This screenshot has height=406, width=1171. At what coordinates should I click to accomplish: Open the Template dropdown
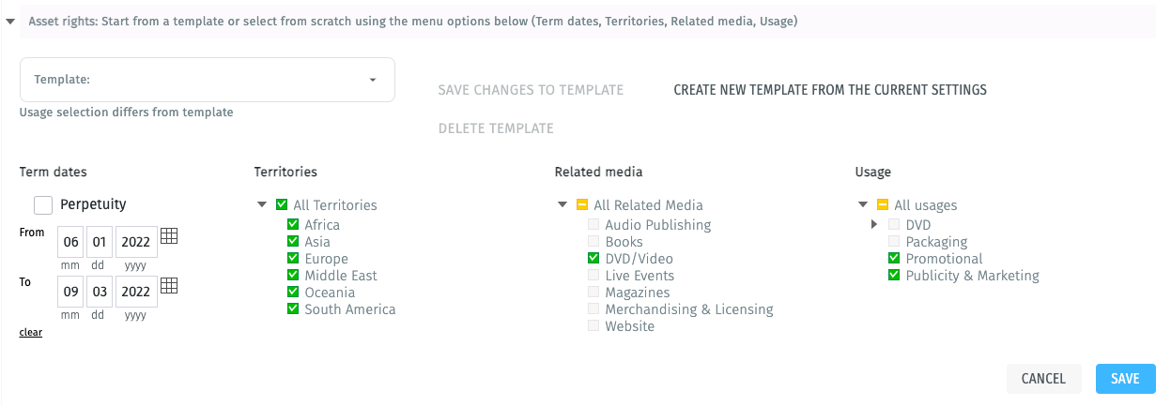point(207,80)
